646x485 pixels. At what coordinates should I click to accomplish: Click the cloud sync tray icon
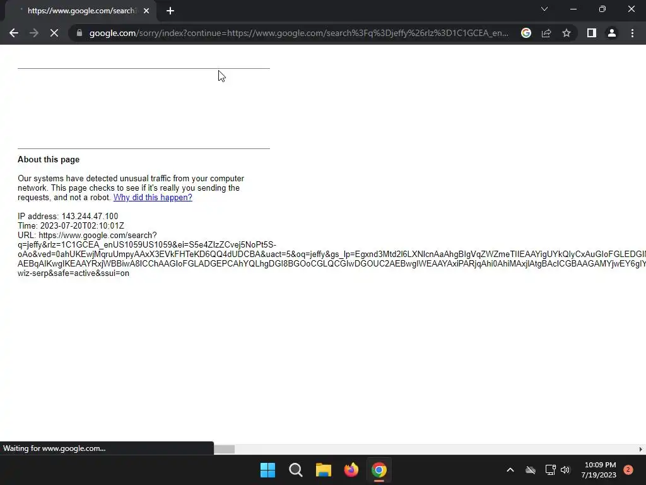click(531, 470)
